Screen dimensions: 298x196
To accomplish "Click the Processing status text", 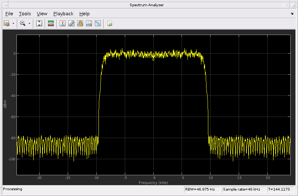I will (12, 189).
